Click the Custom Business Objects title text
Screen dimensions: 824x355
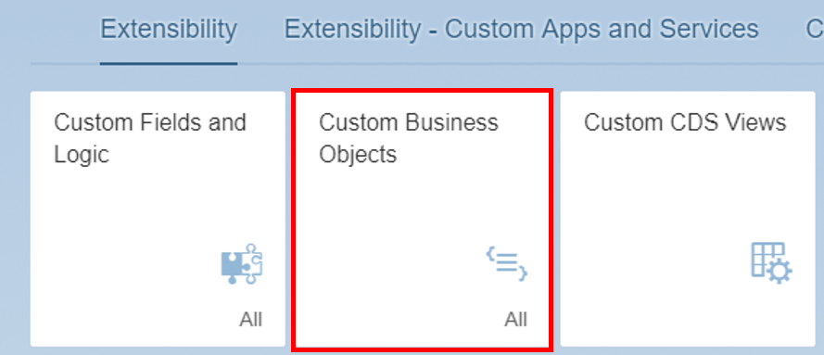(x=409, y=139)
